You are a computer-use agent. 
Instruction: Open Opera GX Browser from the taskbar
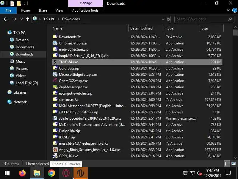(x=66, y=173)
